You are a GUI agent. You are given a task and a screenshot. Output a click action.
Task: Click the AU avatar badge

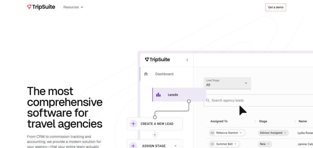pyautogui.click(x=212, y=133)
